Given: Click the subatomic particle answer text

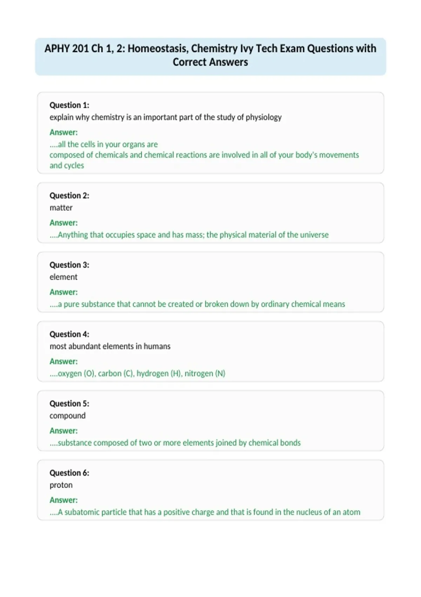Looking at the screenshot, I should [205, 512].
